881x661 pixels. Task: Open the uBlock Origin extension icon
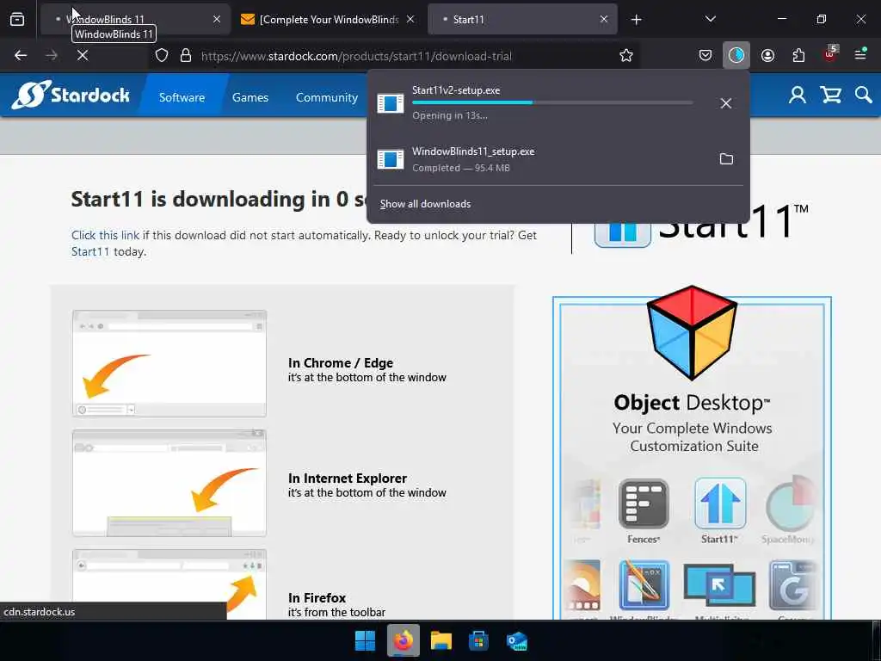coord(830,54)
